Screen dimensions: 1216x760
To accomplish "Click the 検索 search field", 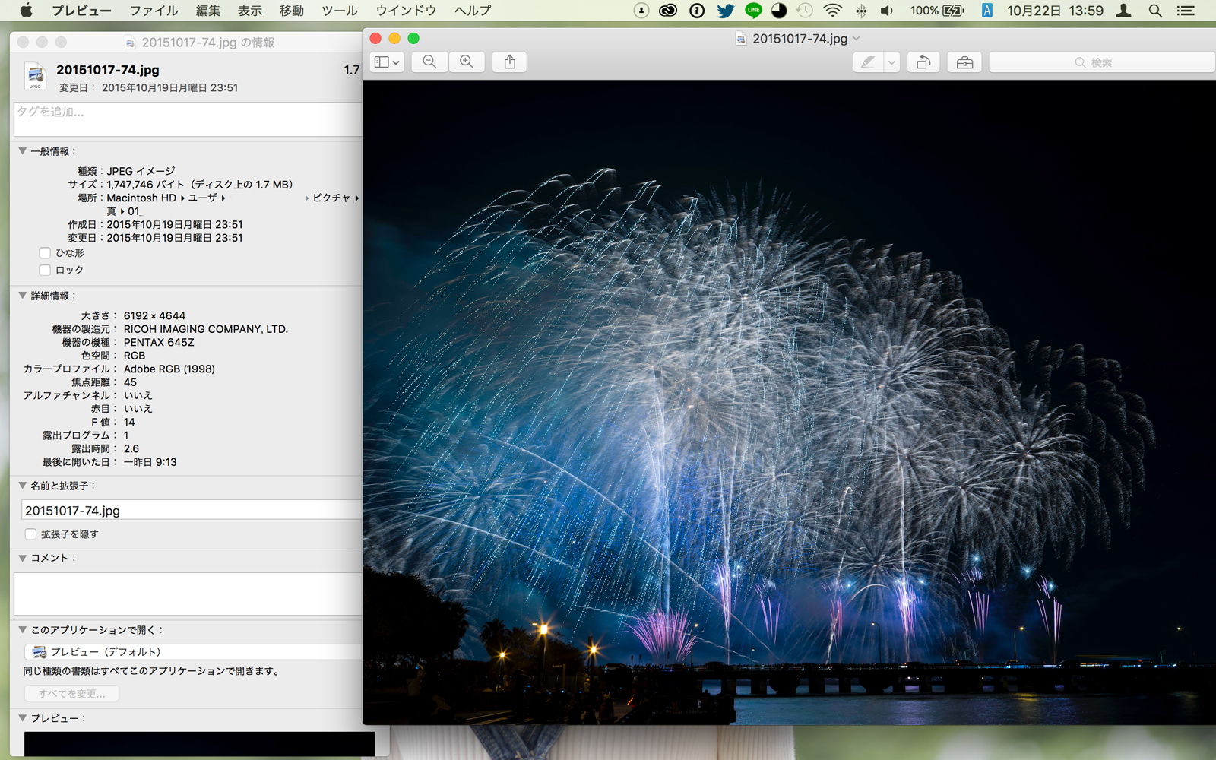I will 1102,62.
